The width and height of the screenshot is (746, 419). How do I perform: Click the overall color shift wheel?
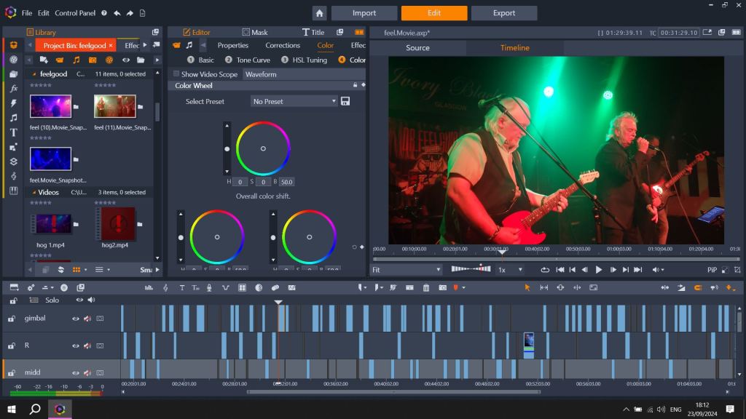(263, 148)
